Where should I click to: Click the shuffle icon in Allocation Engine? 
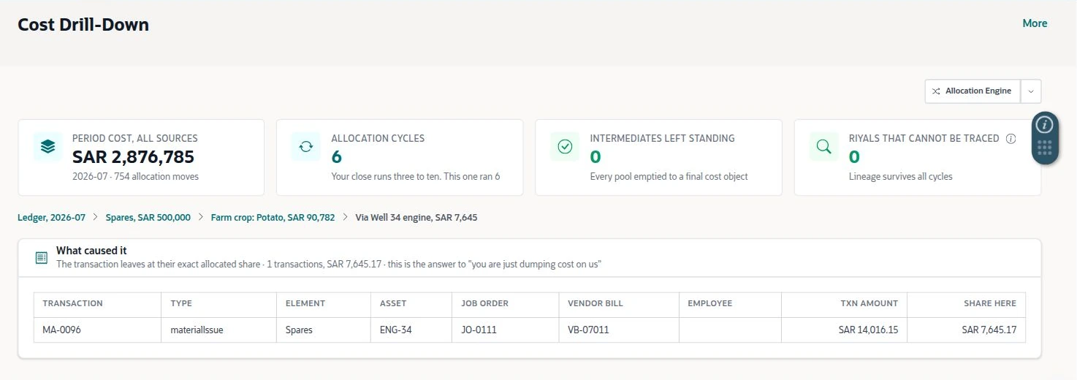[936, 91]
